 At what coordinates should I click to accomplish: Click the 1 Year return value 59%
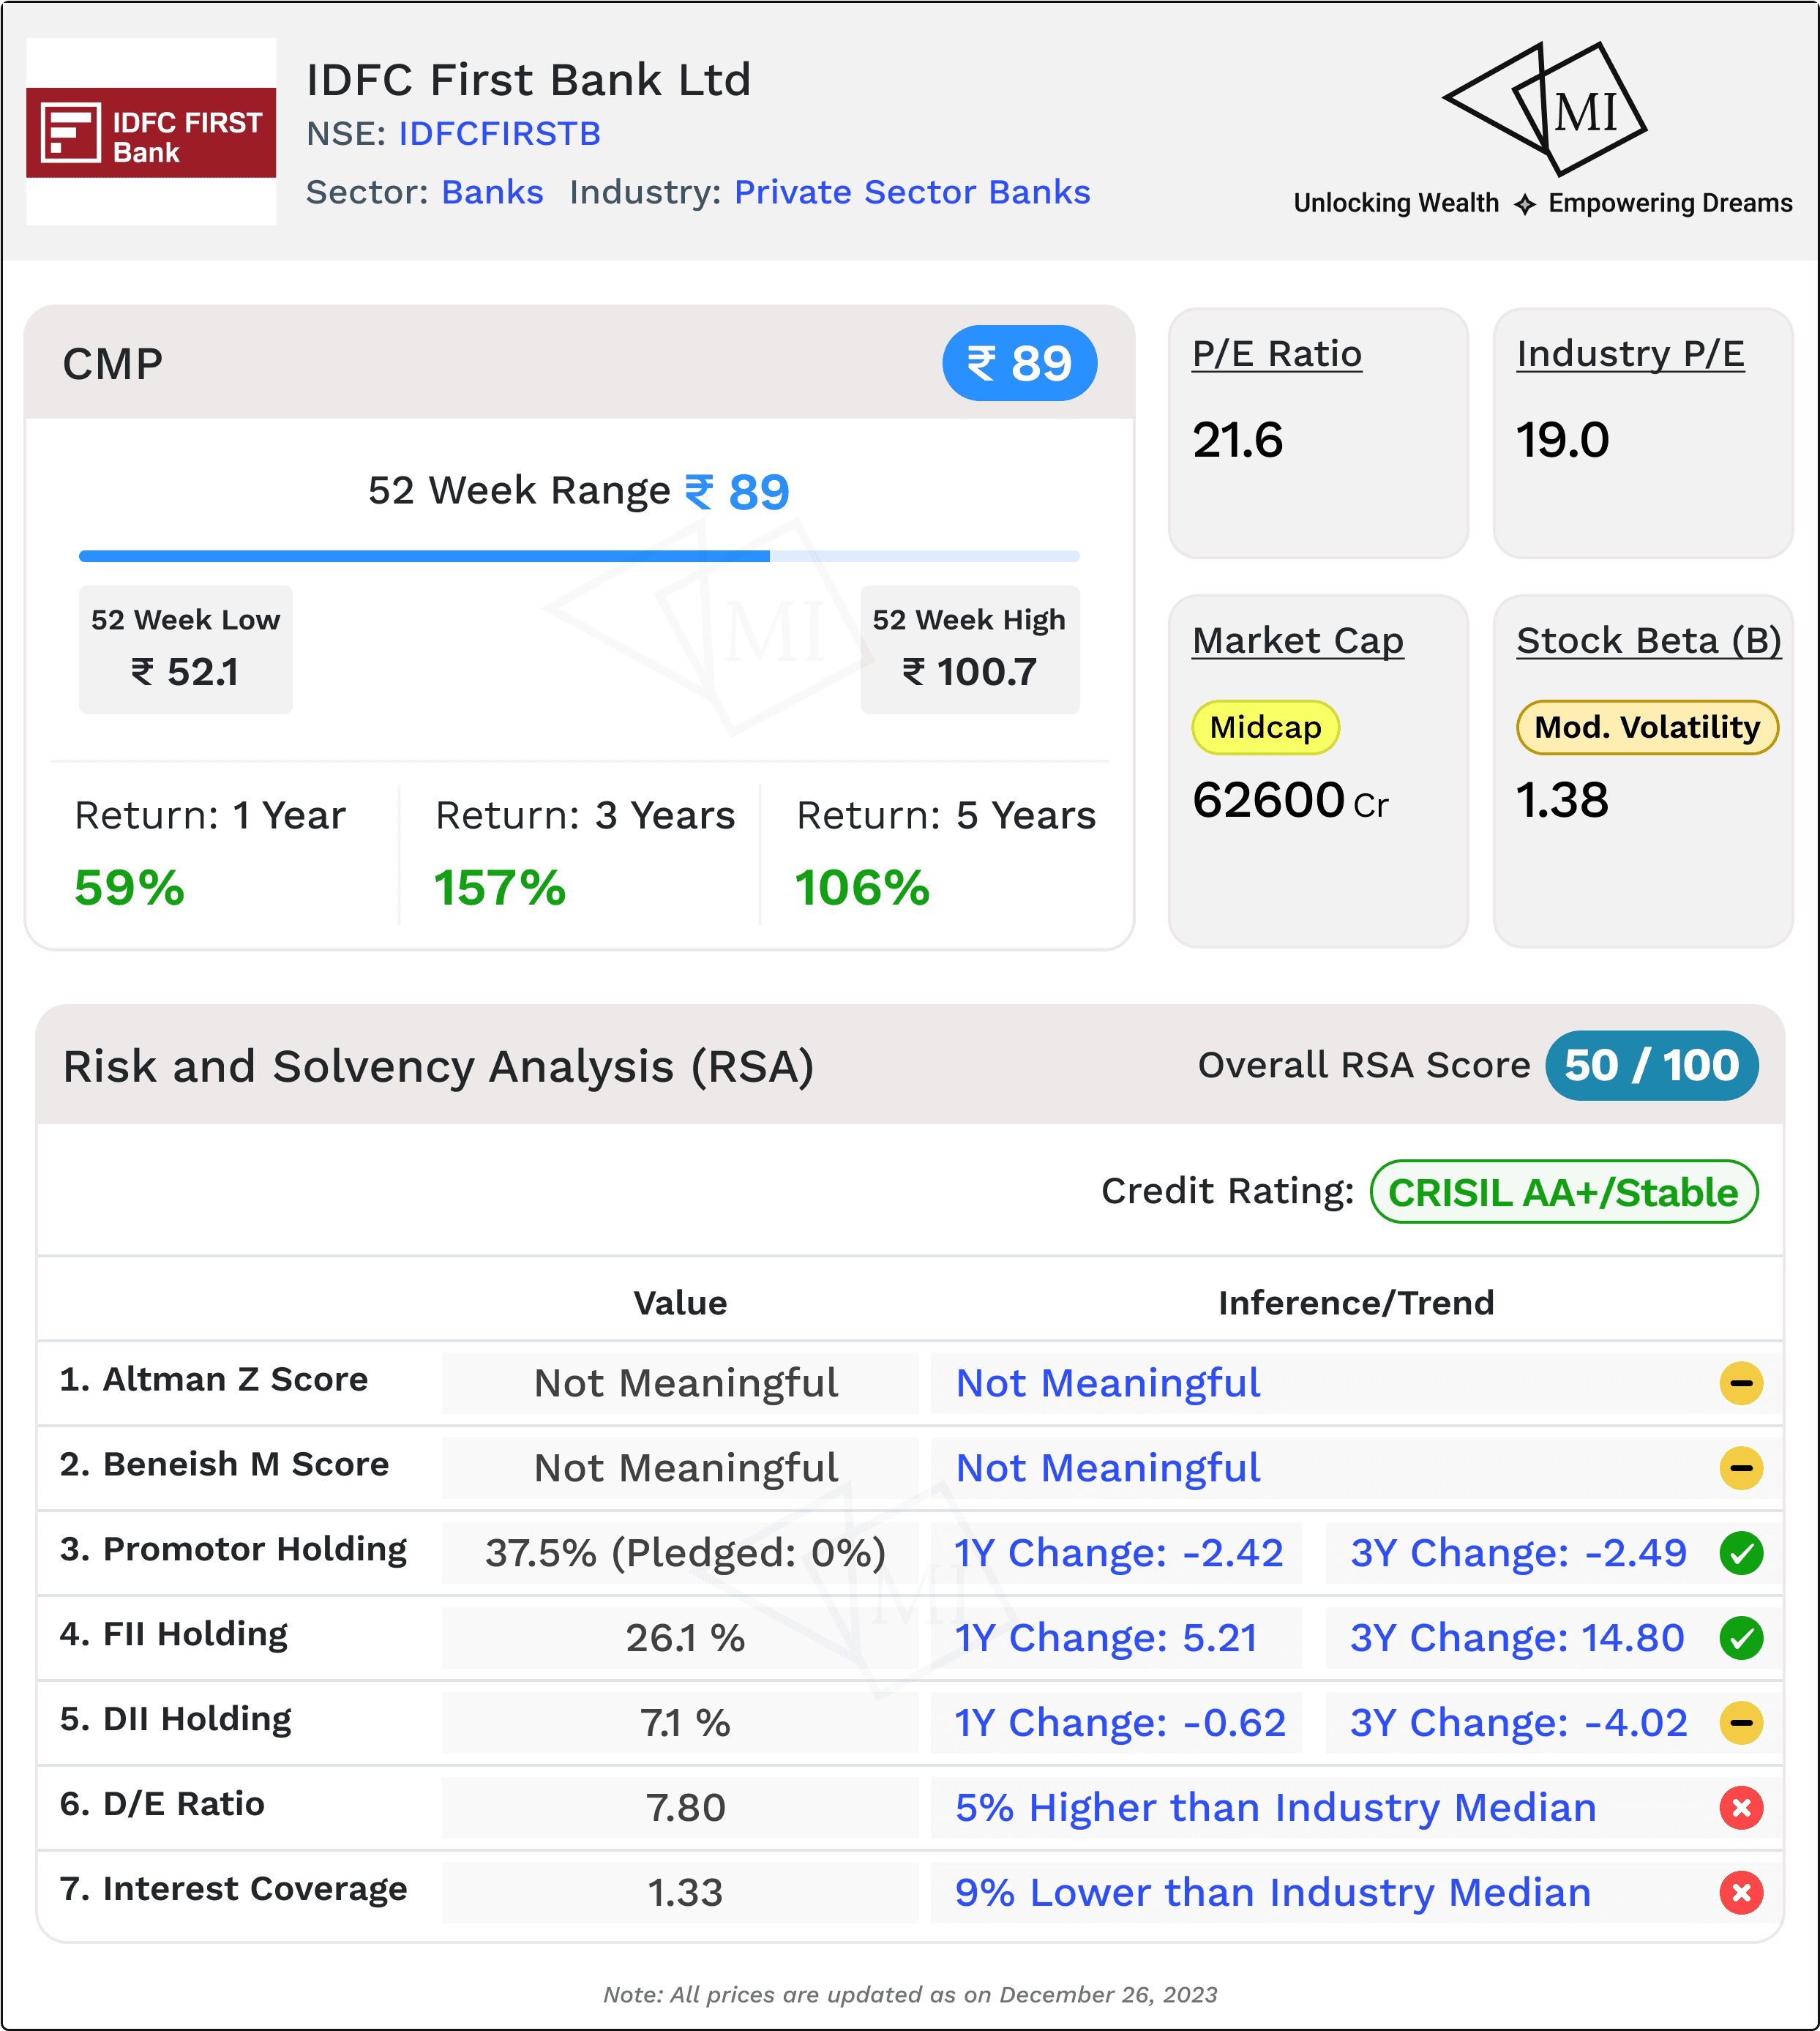(130, 888)
